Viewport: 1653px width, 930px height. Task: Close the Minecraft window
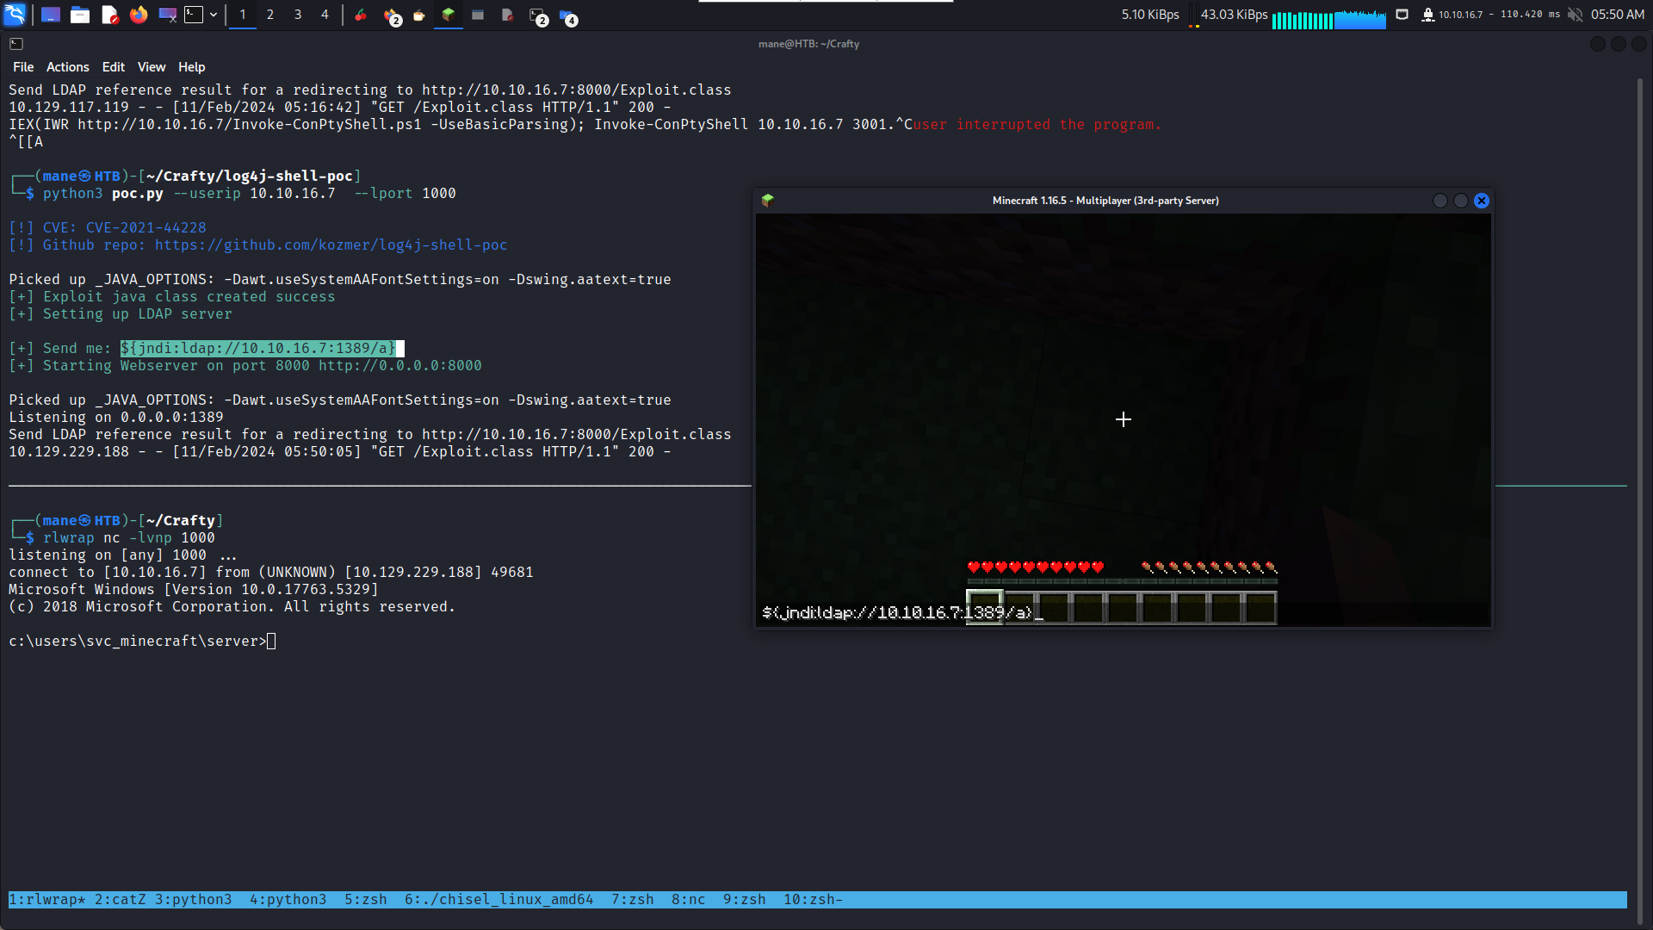coord(1482,201)
